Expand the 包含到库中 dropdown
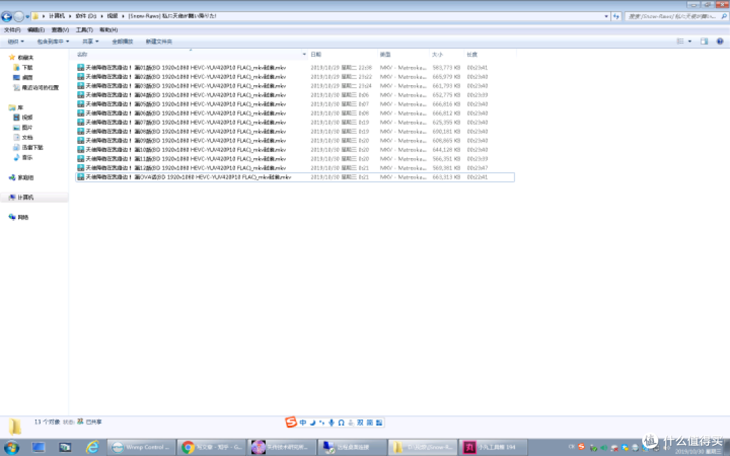The width and height of the screenshot is (730, 456). tap(53, 41)
